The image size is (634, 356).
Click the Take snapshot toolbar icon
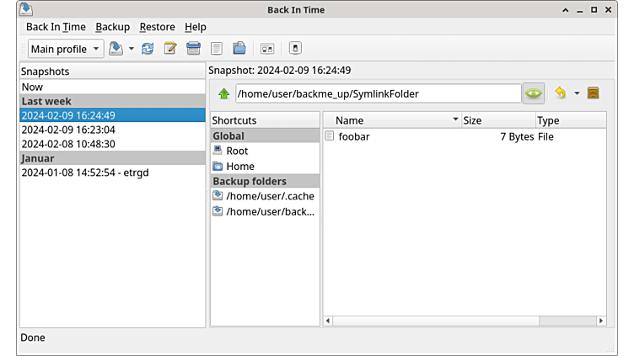tap(116, 49)
